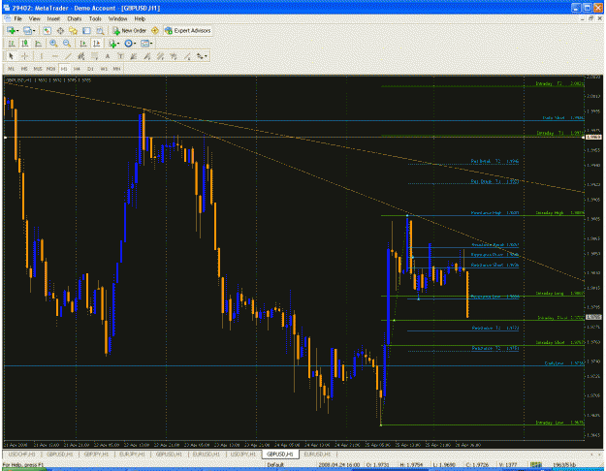Viewport: 606px width, 471px height.
Task: Toggle chart auto scroll icon
Action: pyautogui.click(x=82, y=44)
